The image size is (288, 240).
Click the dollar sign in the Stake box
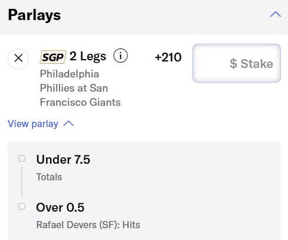[233, 64]
